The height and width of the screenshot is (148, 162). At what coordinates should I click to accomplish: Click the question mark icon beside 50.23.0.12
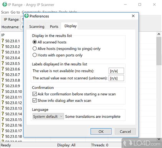(3, 103)
